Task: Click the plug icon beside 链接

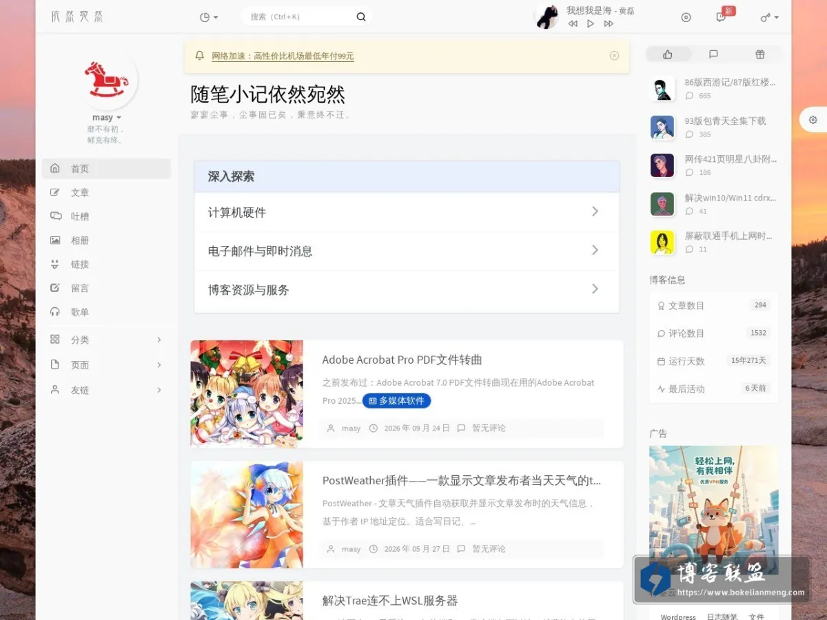Action: (55, 264)
